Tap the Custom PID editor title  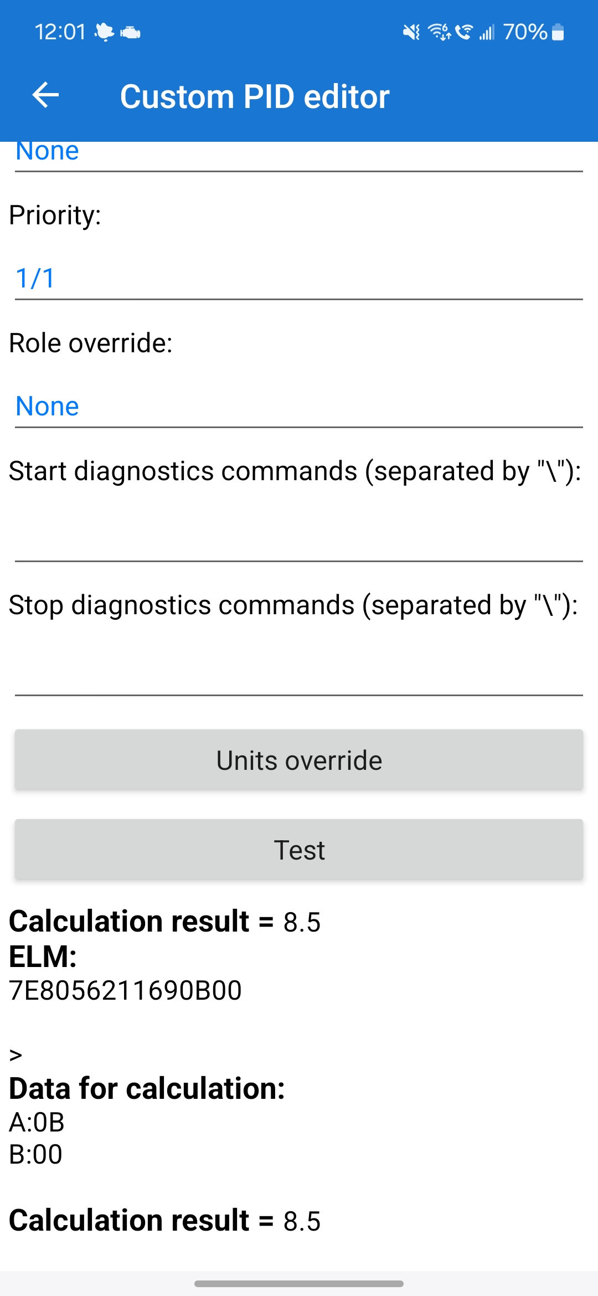pyautogui.click(x=255, y=96)
